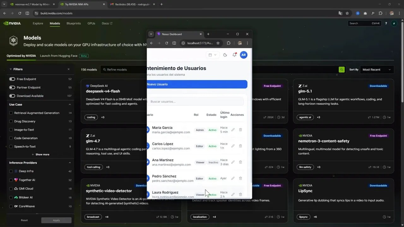Image resolution: width=404 pixels, height=227 pixels.
Task: Delete Ana Martínez with trash icon
Action: tap(241, 162)
